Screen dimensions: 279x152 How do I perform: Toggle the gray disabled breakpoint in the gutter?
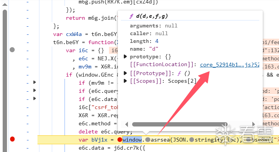point(12,50)
